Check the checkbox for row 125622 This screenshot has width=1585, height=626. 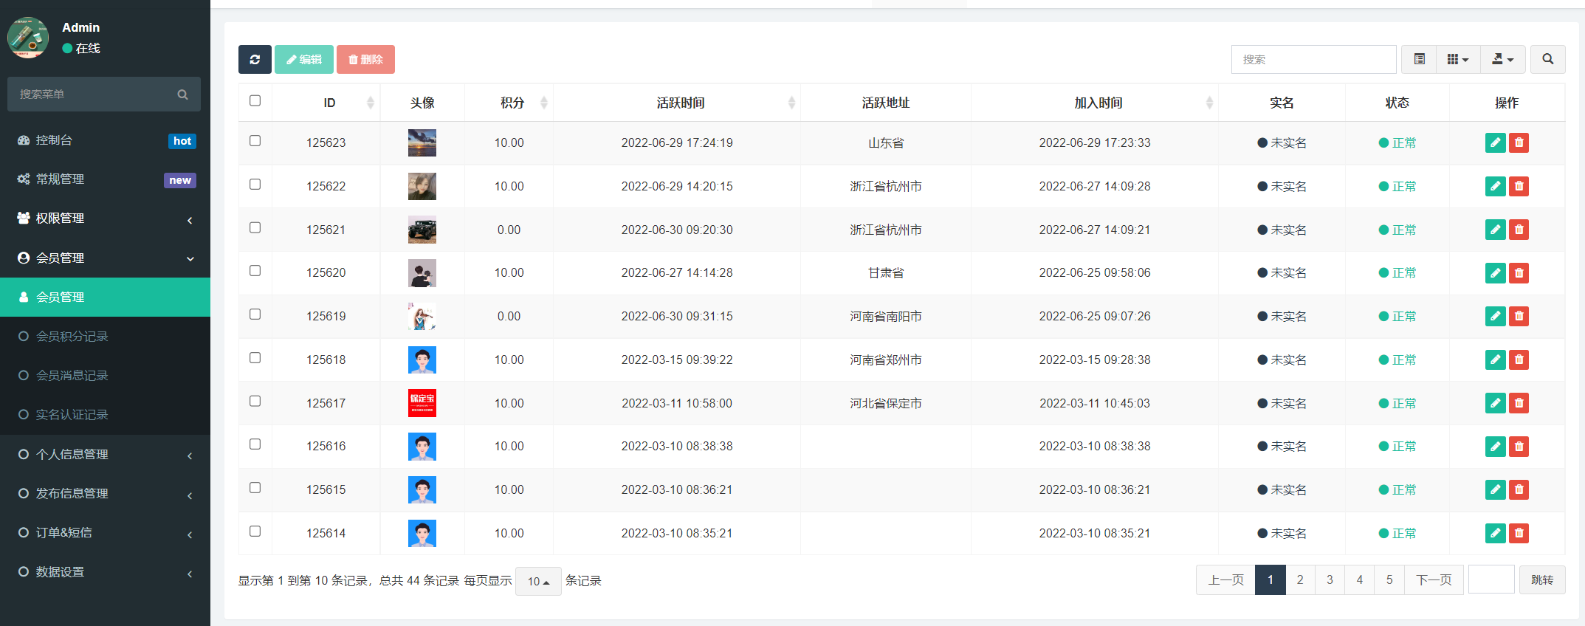(x=255, y=184)
